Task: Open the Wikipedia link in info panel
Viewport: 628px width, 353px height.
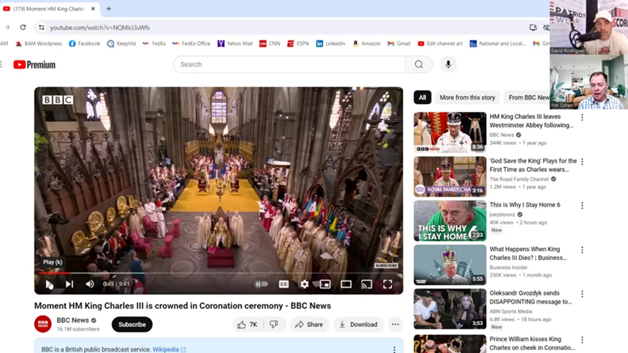Action: click(169, 350)
